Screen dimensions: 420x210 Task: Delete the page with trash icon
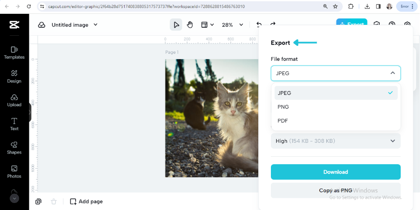point(54,202)
